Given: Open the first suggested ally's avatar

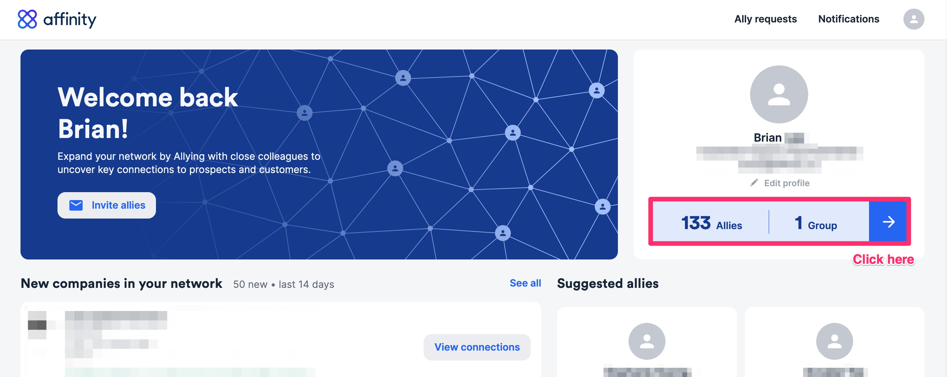Looking at the screenshot, I should click(647, 341).
